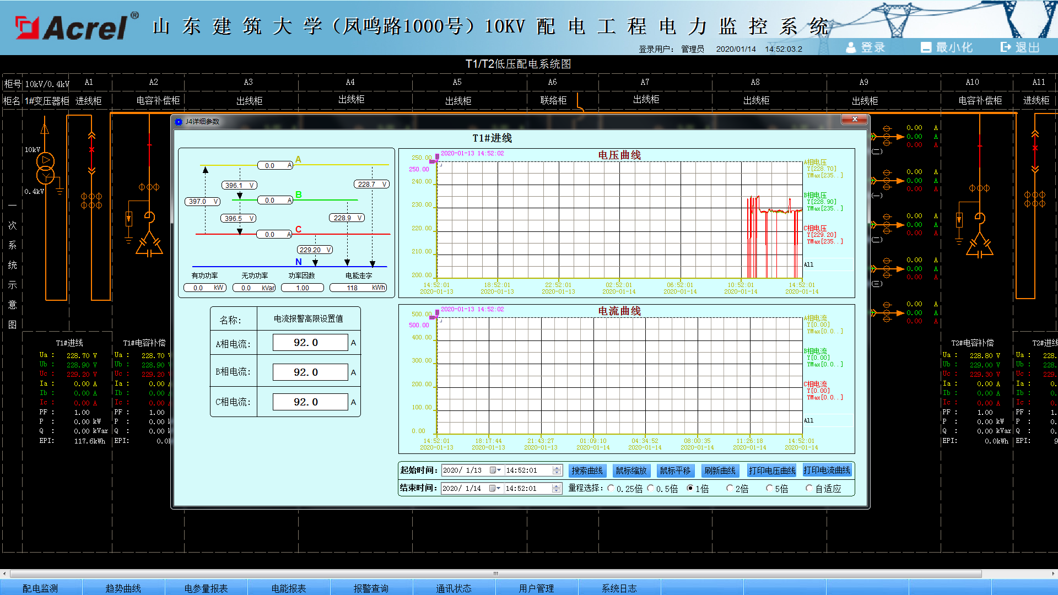Screen dimensions: 1058x595
Task: Open the end date calendar dropdown
Action: (495, 488)
